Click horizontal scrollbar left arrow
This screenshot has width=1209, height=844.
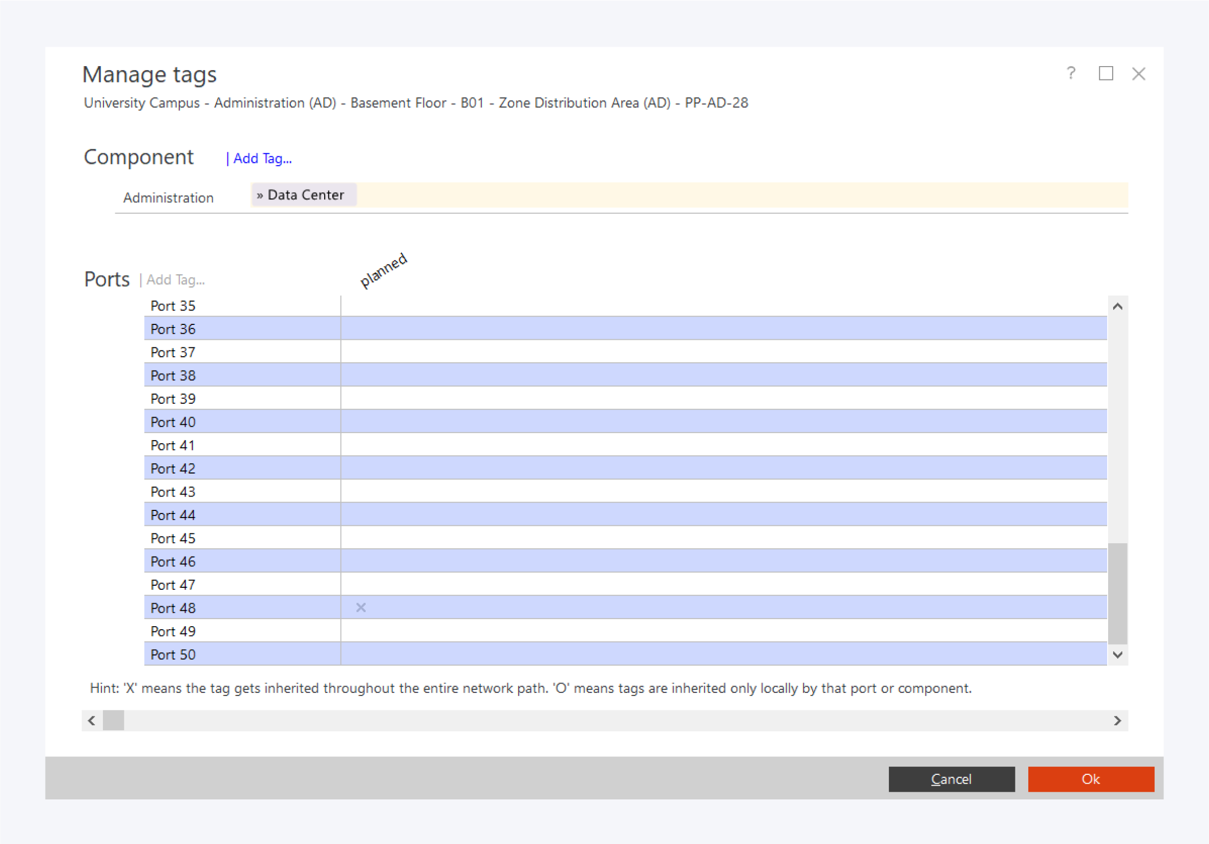tap(92, 720)
